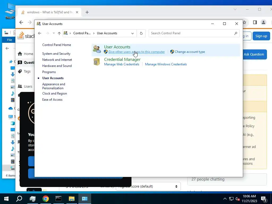Open Ease of Access category
This screenshot has height=204, width=272.
pyautogui.click(x=52, y=100)
